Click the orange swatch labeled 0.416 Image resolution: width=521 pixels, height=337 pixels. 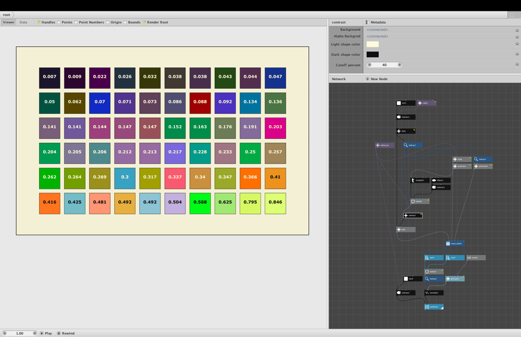point(49,203)
